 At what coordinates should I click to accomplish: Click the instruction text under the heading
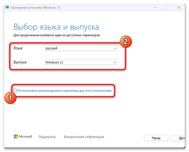[x=57, y=35]
